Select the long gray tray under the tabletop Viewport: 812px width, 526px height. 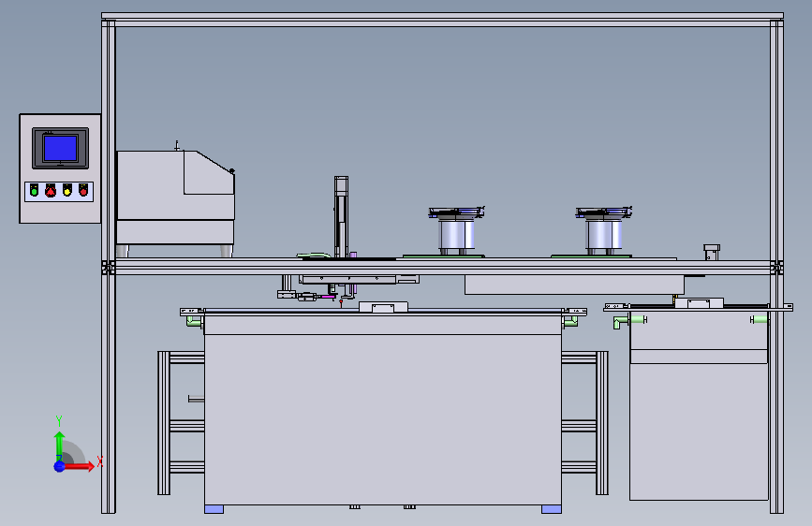click(574, 285)
